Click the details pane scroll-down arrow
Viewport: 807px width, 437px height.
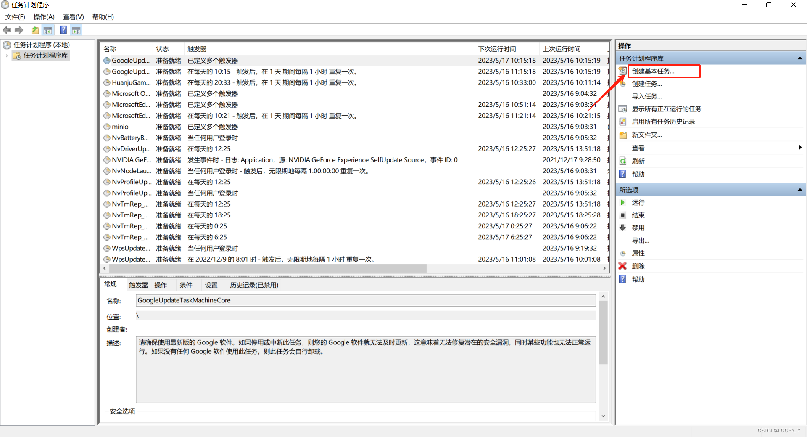(x=603, y=416)
